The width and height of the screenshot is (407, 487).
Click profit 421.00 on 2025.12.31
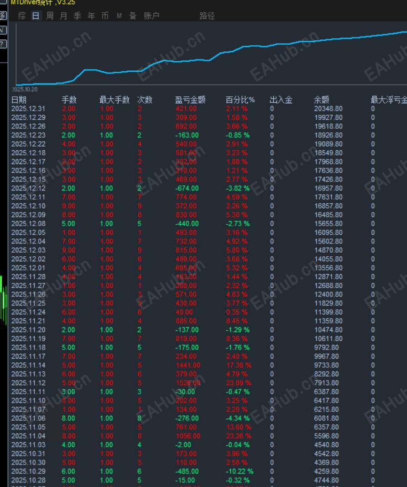pos(186,109)
